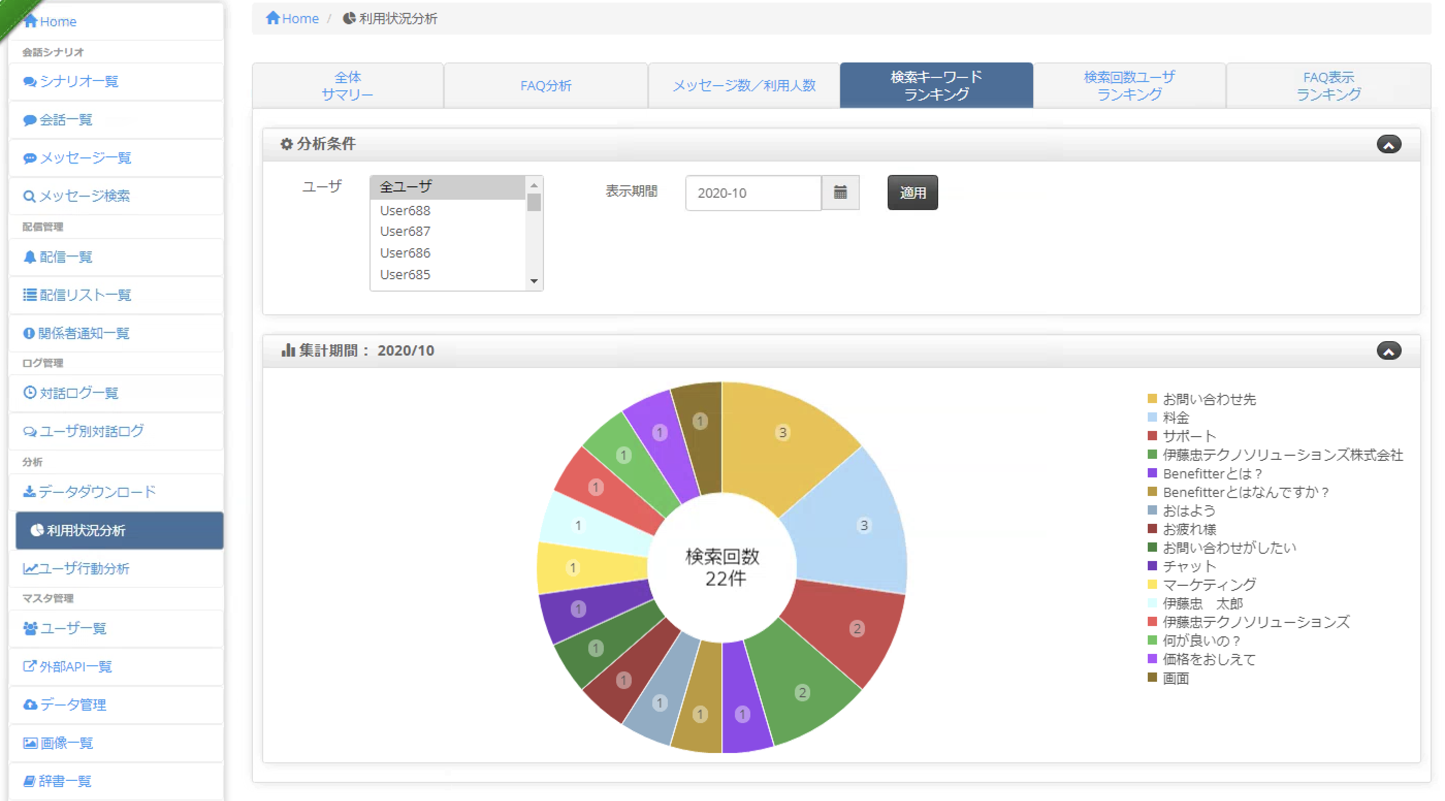Image resolution: width=1445 pixels, height=801 pixels.
Task: Open 検索回数ユーザランキング tab
Action: tap(1129, 86)
